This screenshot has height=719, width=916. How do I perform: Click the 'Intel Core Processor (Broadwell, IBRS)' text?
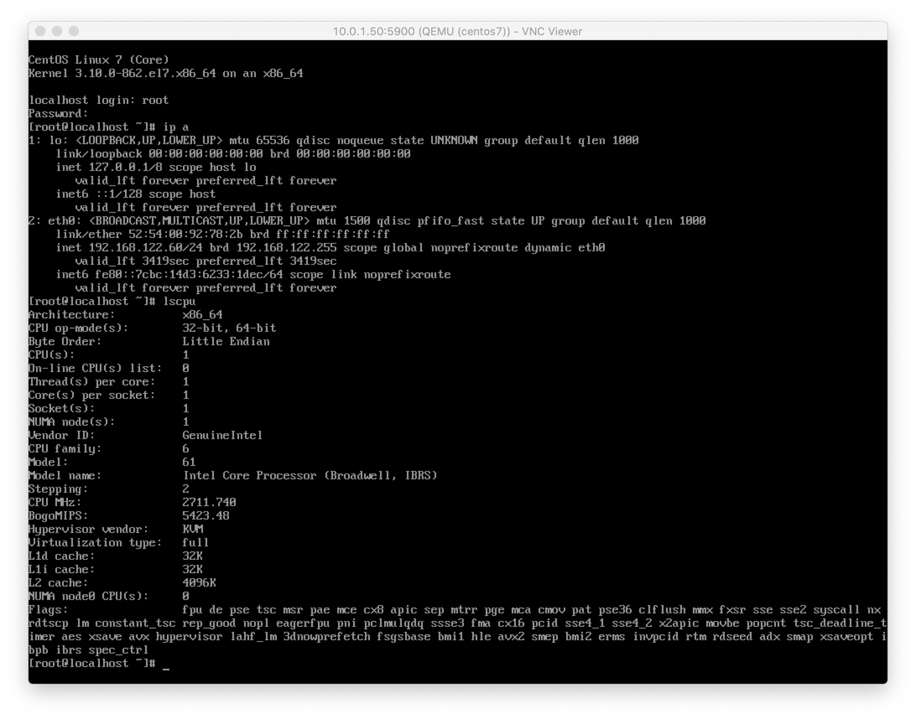[310, 476]
